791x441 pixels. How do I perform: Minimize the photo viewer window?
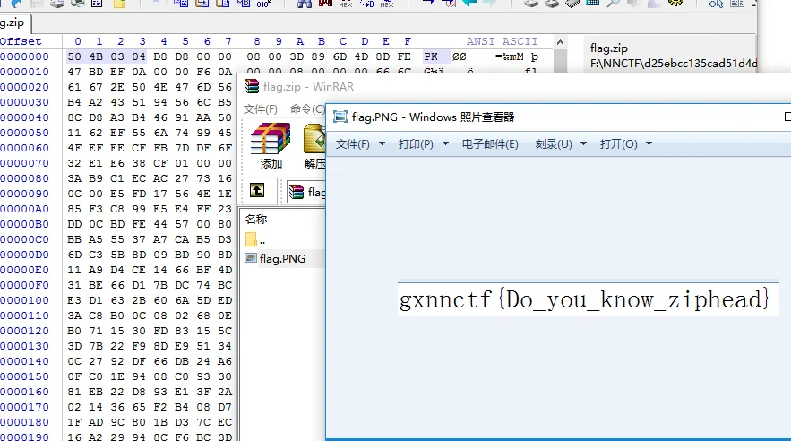coord(749,117)
